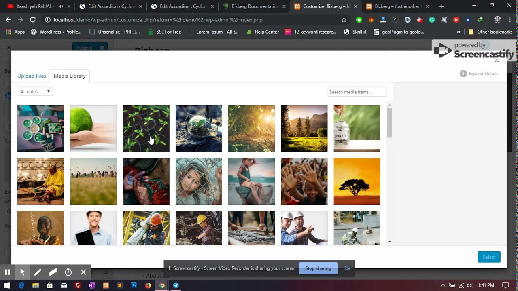The image size is (518, 291).
Task: Open Photoshop from the taskbar
Action: pyautogui.click(x=134, y=285)
